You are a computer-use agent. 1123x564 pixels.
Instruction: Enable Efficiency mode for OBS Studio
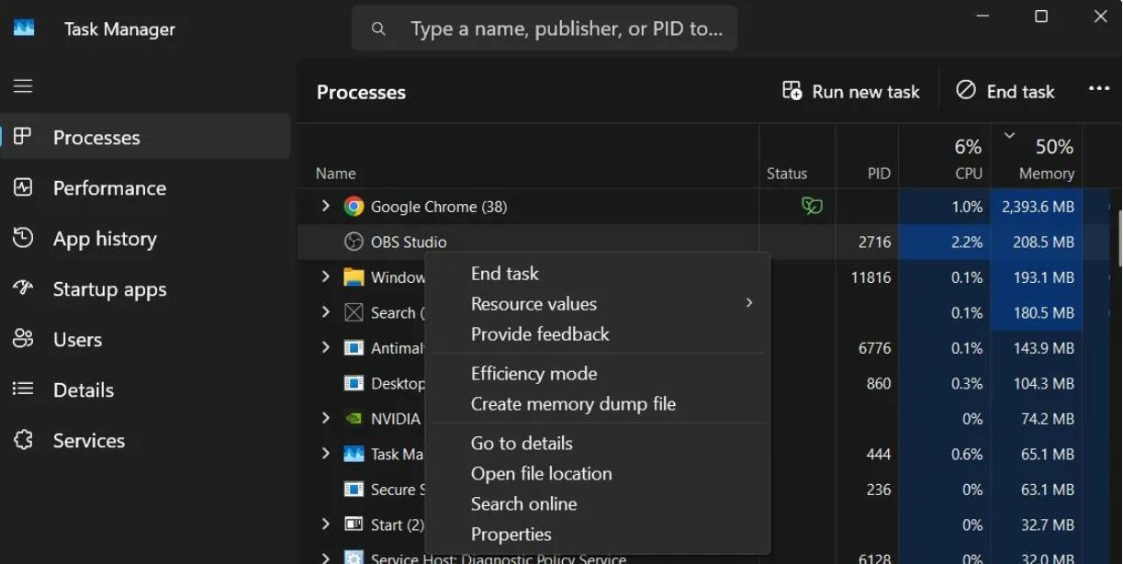pos(533,373)
